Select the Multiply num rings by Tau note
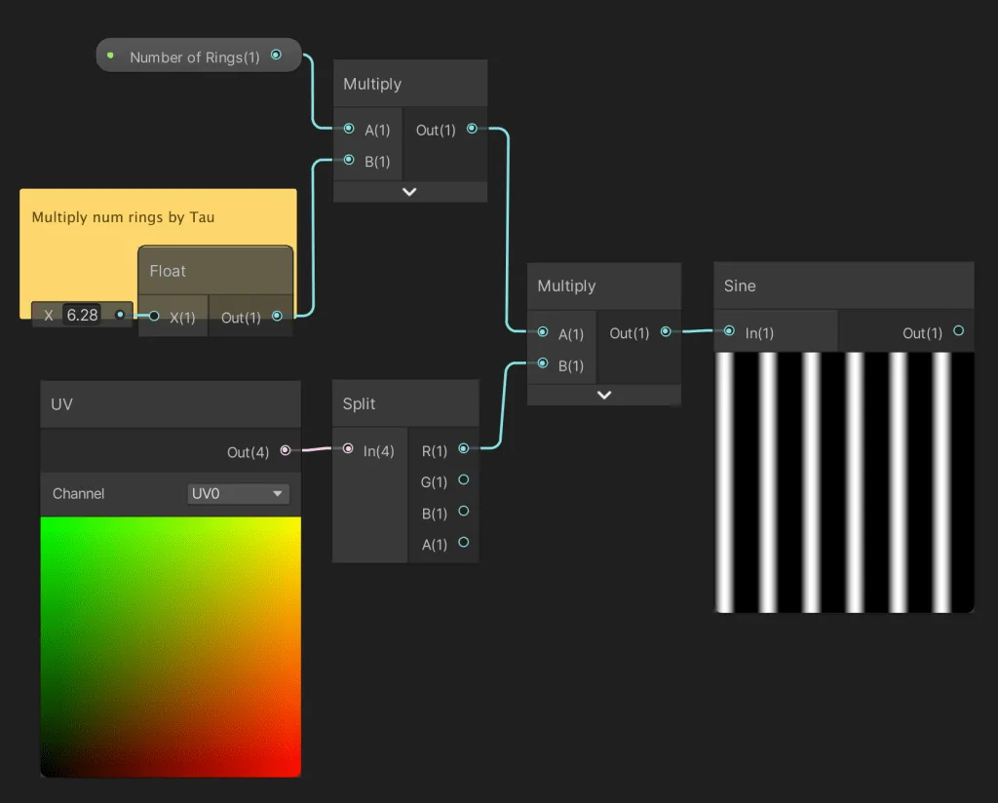This screenshot has height=803, width=998. pos(123,216)
